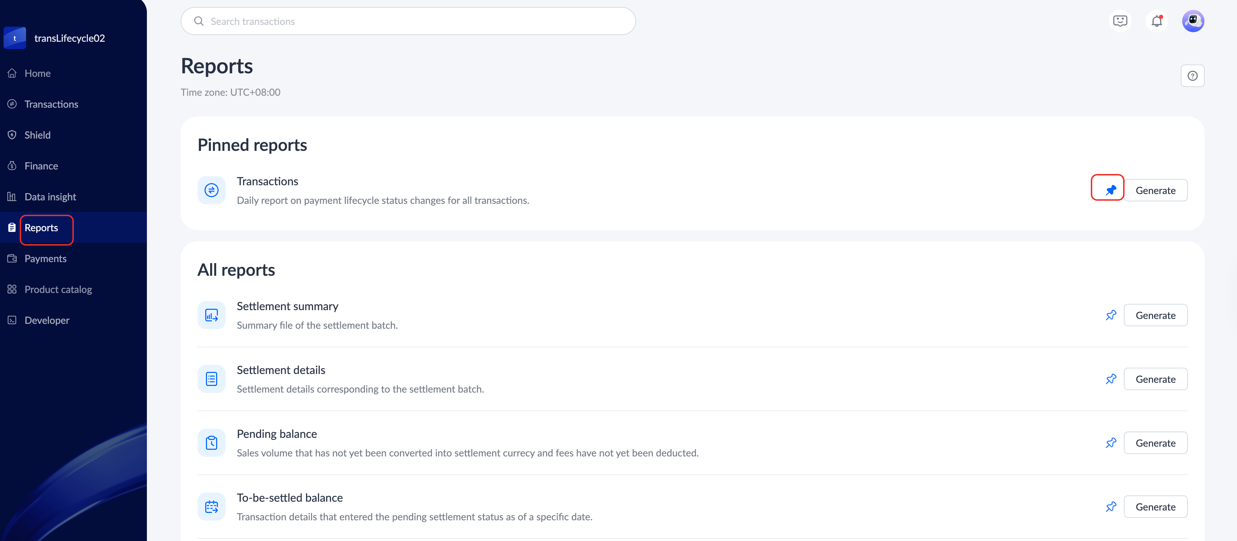
Task: Focus the Search transactions field
Action: tap(408, 22)
